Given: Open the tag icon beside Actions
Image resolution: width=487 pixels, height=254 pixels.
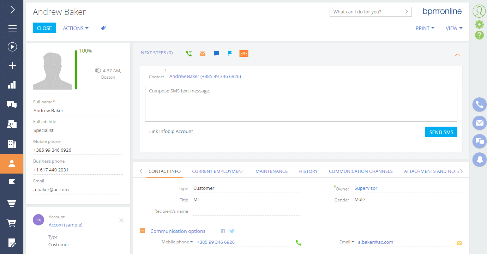Looking at the screenshot, I should [x=103, y=28].
